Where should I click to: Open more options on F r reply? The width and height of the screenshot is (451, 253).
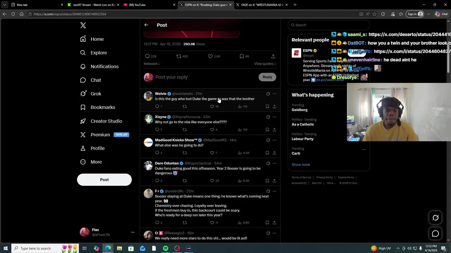[274, 191]
